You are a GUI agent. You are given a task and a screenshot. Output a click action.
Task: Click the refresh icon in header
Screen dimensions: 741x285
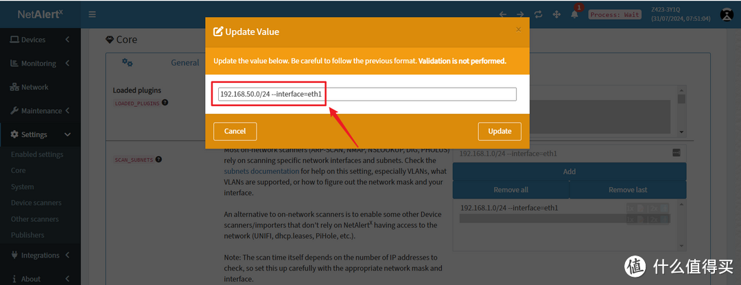(x=539, y=14)
